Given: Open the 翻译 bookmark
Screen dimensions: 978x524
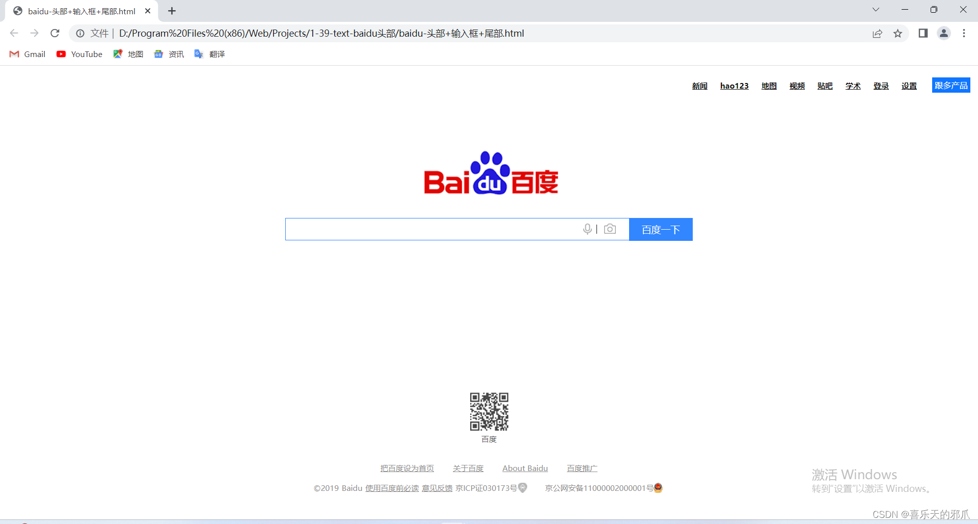Looking at the screenshot, I should tap(210, 54).
